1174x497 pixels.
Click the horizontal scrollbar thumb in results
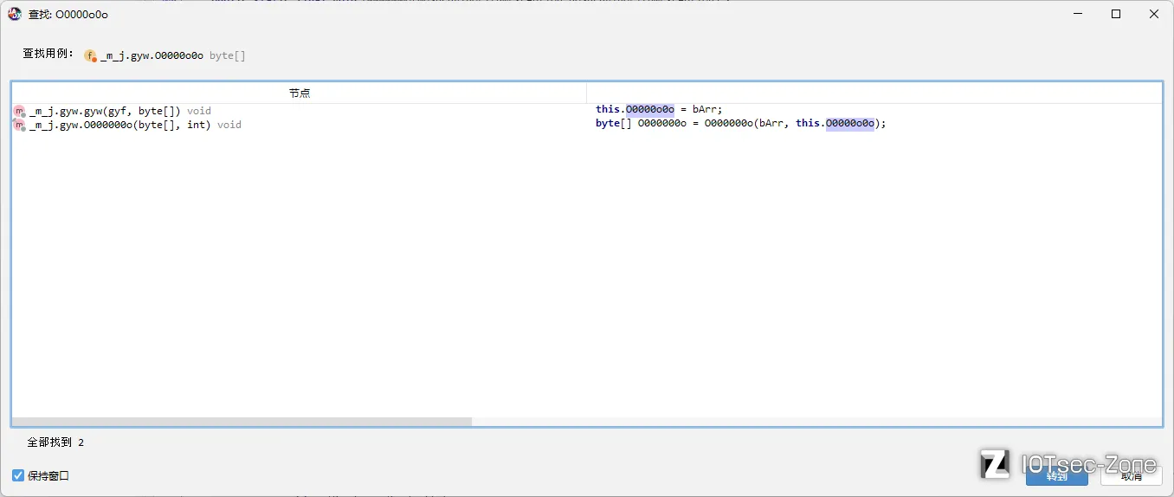[242, 422]
